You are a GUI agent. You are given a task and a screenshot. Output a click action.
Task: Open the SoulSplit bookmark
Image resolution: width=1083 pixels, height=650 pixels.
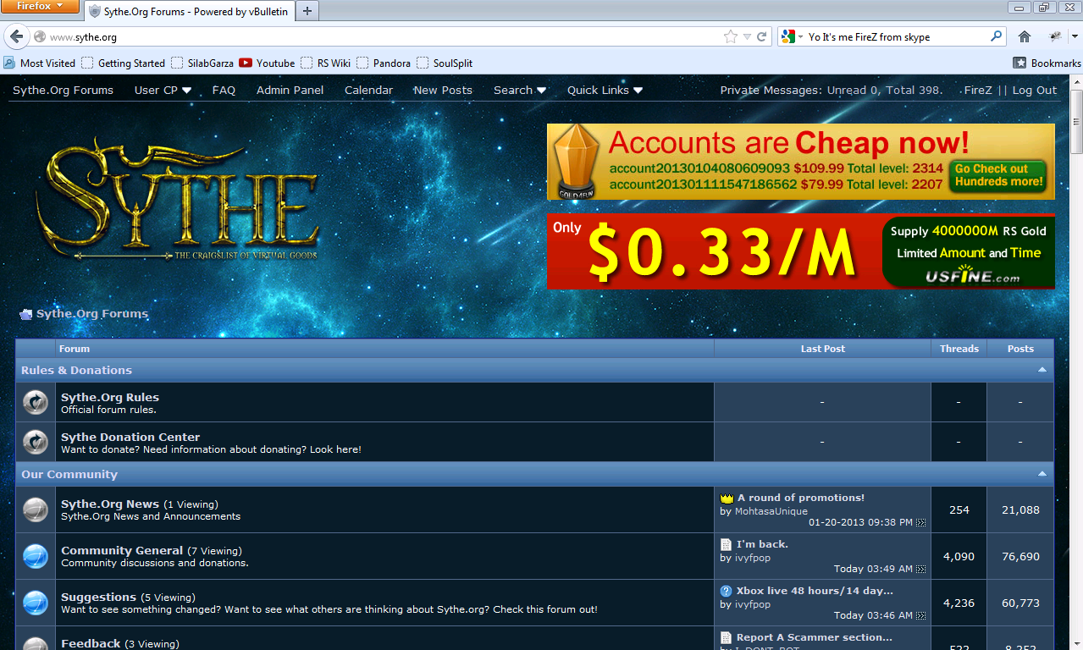click(x=445, y=63)
